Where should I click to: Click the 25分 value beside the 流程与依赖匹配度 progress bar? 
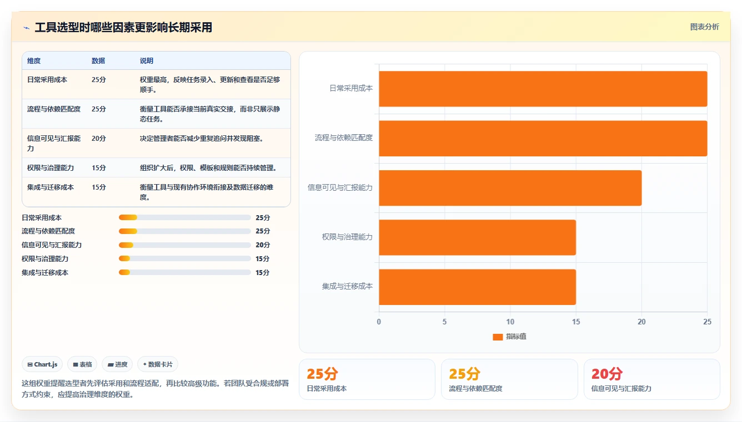[263, 231]
